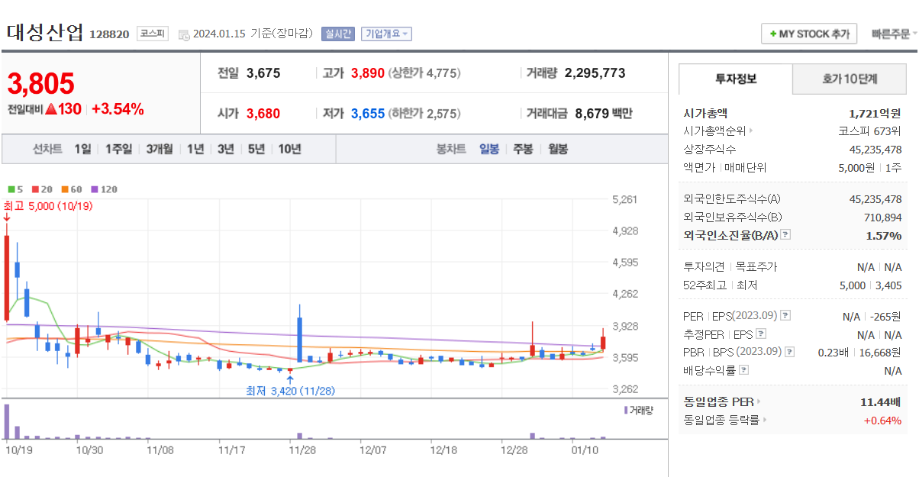Viewport: 919px width, 477px height.
Task: Open help icon beside 배당수익률
Action: tap(744, 370)
